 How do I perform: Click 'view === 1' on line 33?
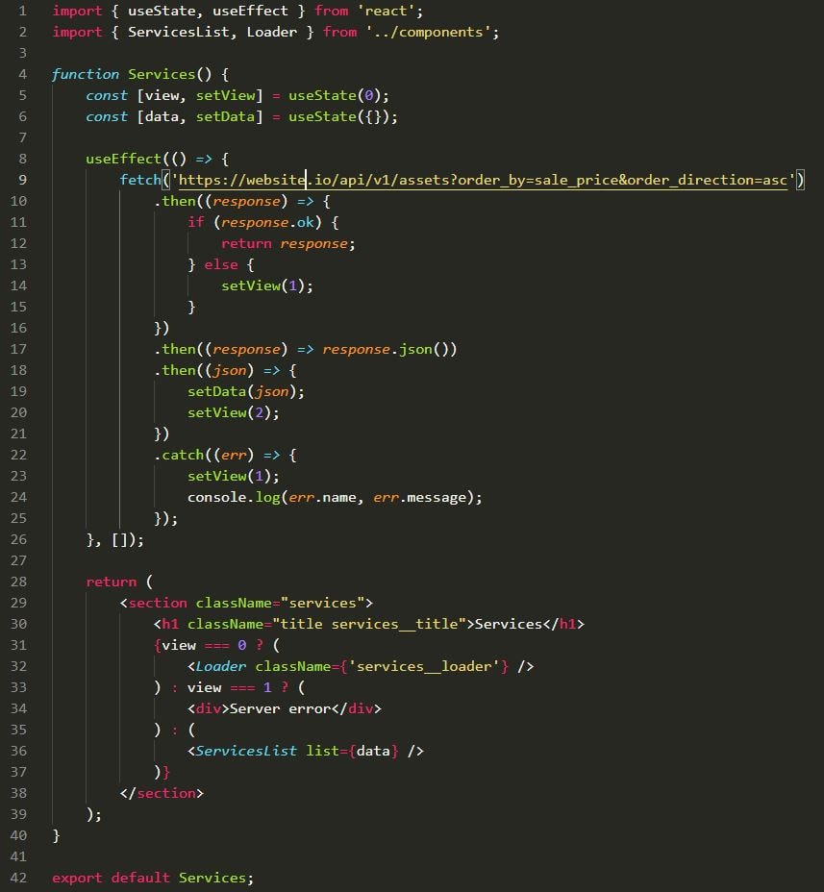pos(230,687)
